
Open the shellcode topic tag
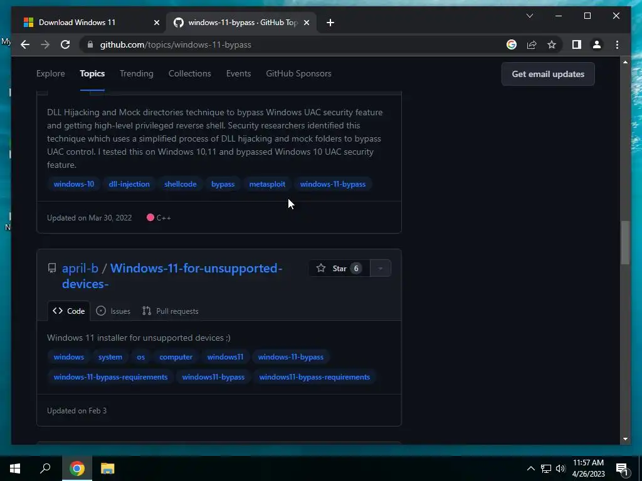point(180,184)
